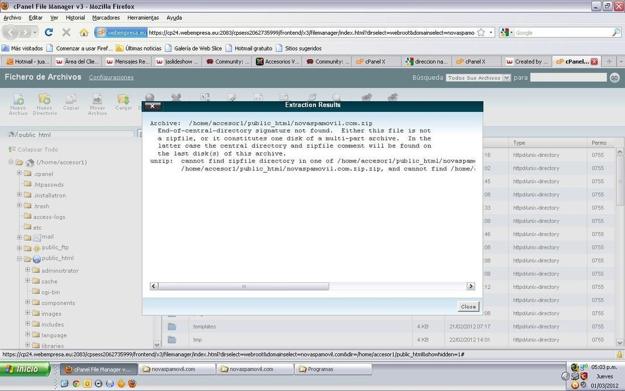Launch Windows Media Player from quick launch
625x391 pixels.
pyautogui.click(x=98, y=384)
